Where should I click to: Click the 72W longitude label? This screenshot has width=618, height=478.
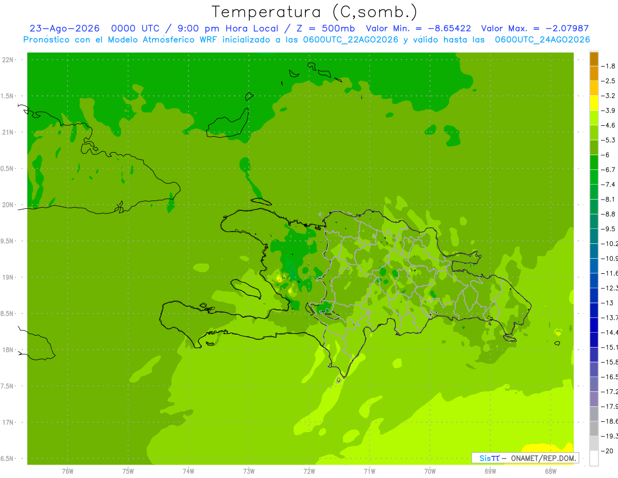(x=309, y=471)
